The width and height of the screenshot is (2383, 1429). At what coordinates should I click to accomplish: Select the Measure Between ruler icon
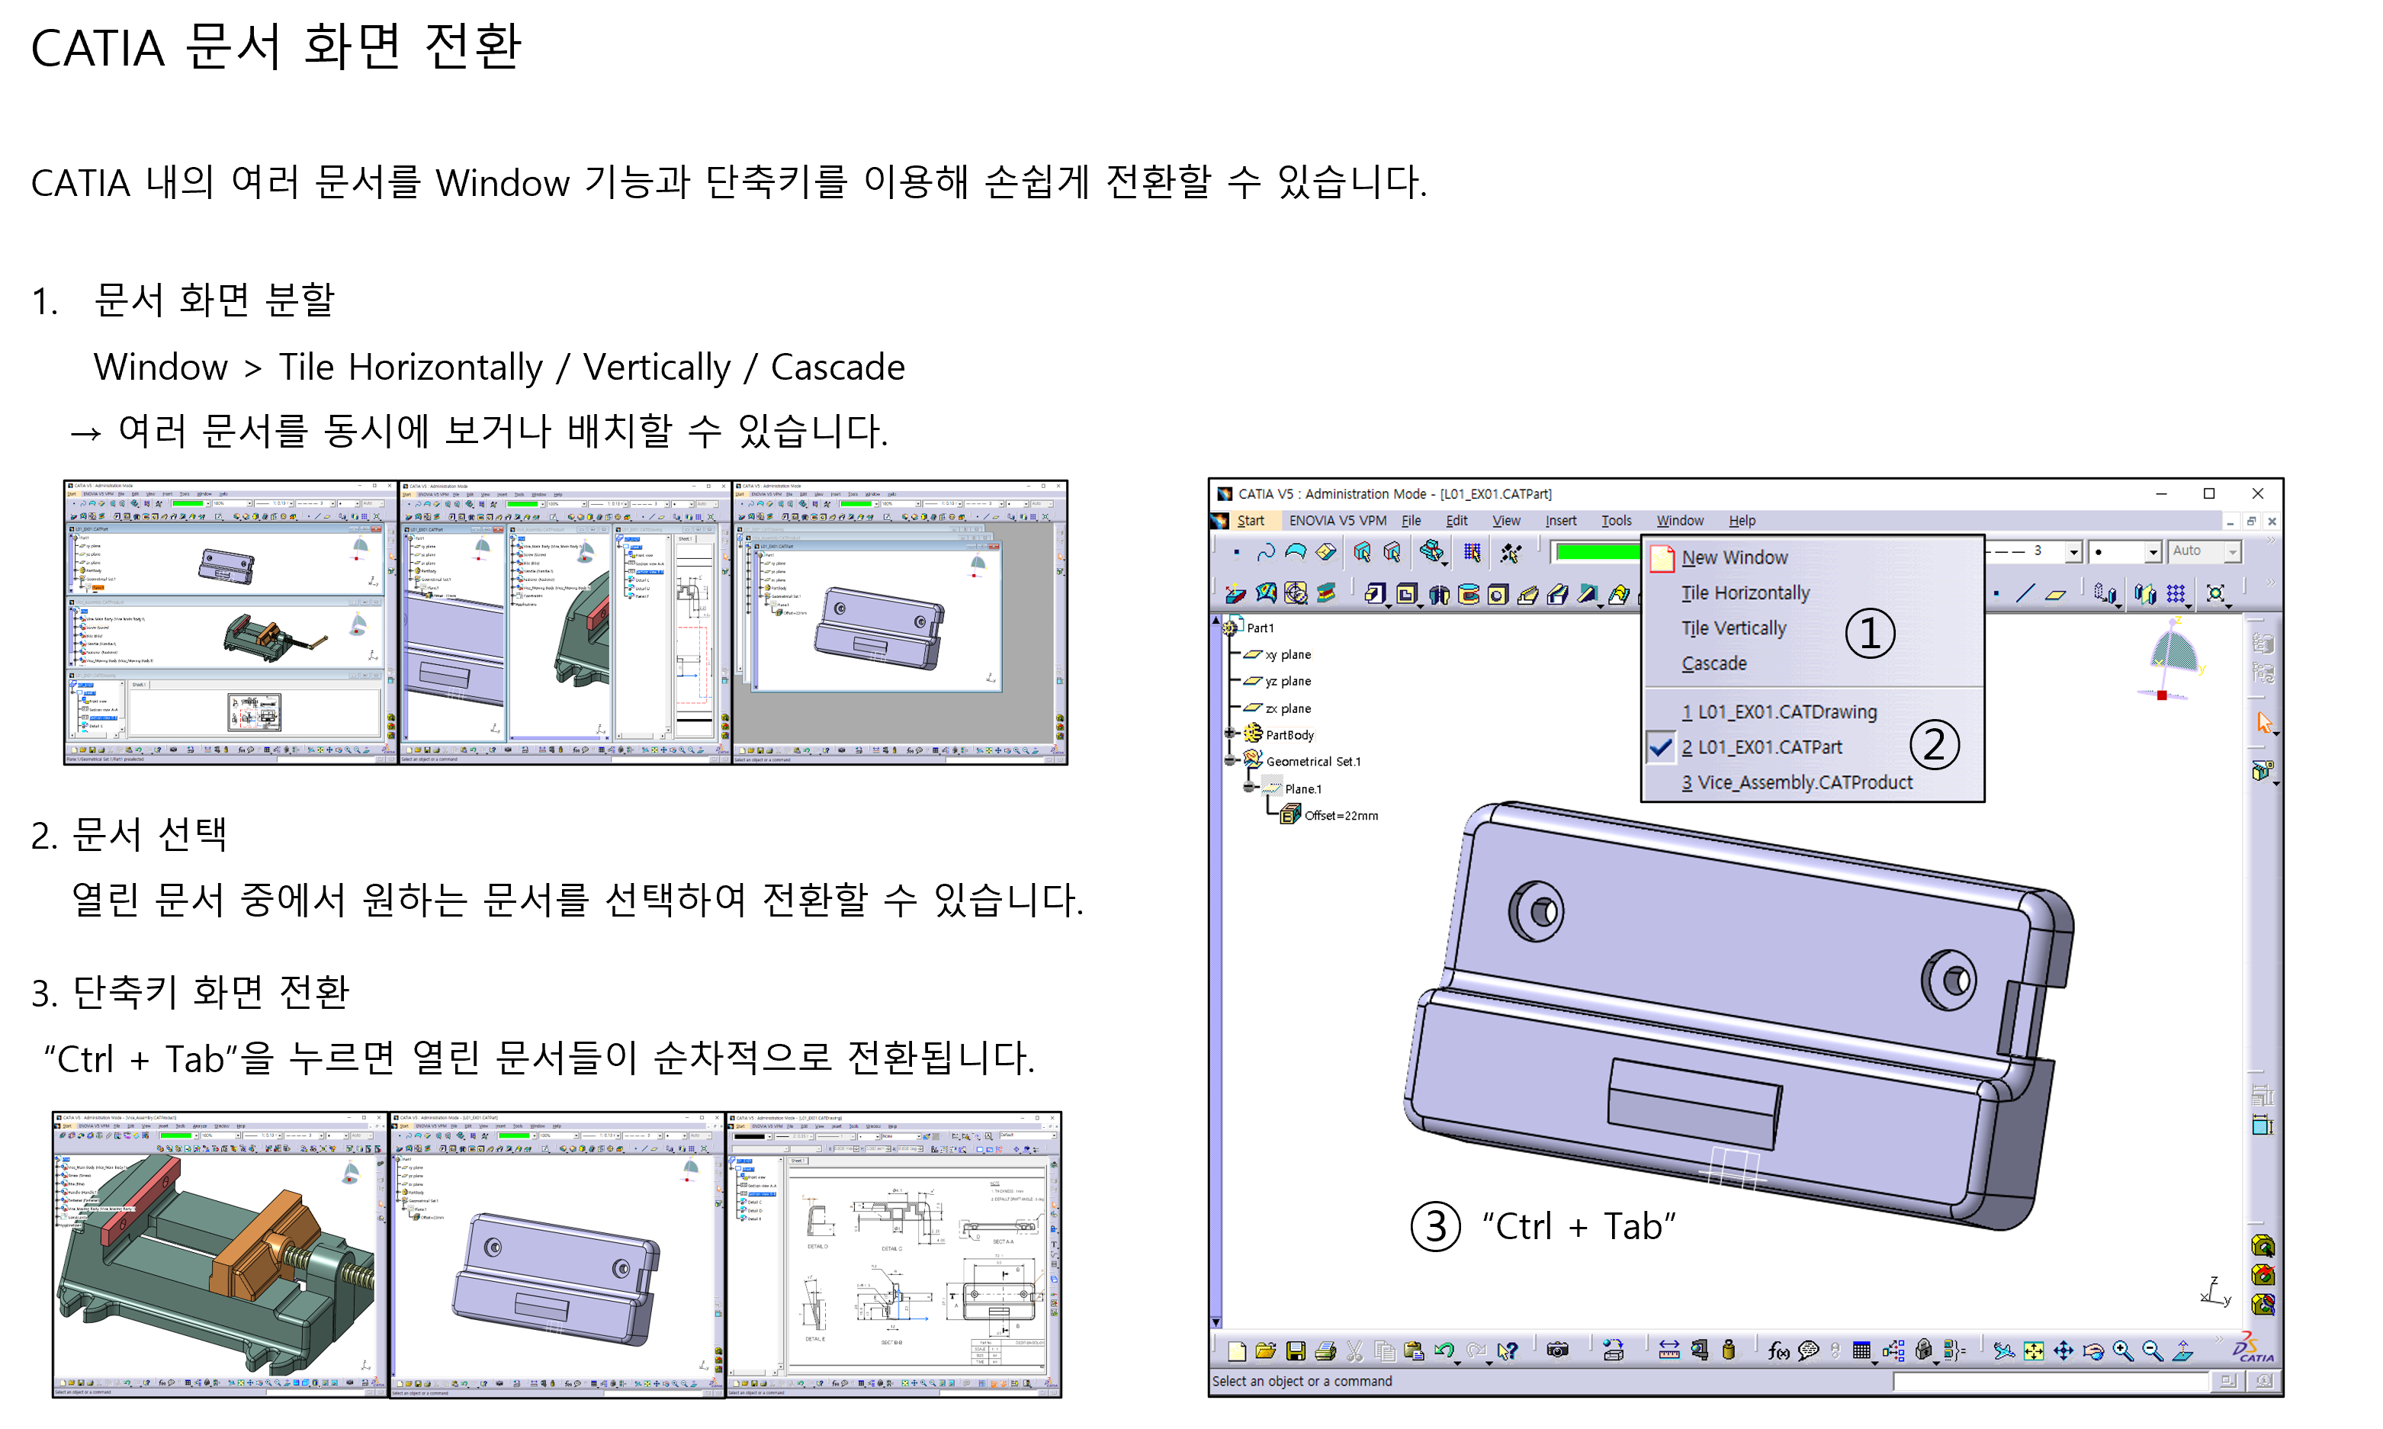(1668, 1350)
